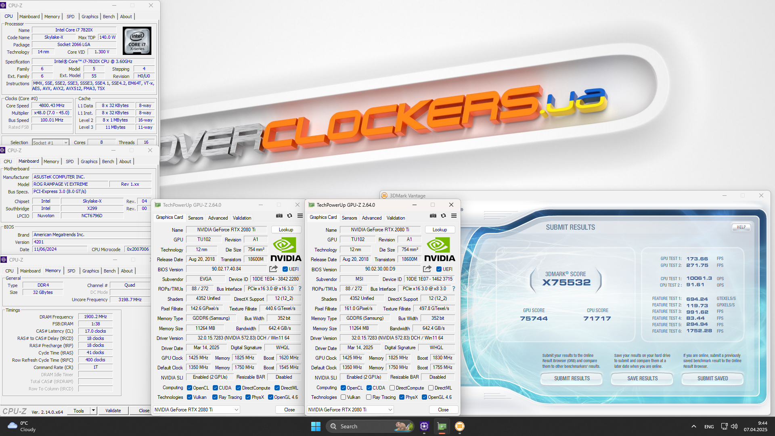Share BIOS version in right GPU-Z
The height and width of the screenshot is (436, 775).
coord(427,269)
